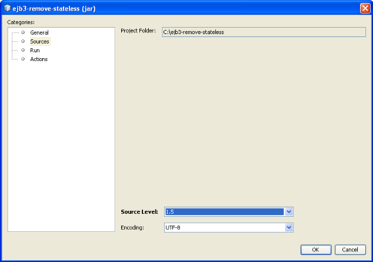Click the bullet icon beside Run
This screenshot has height=262, width=373.
23,50
